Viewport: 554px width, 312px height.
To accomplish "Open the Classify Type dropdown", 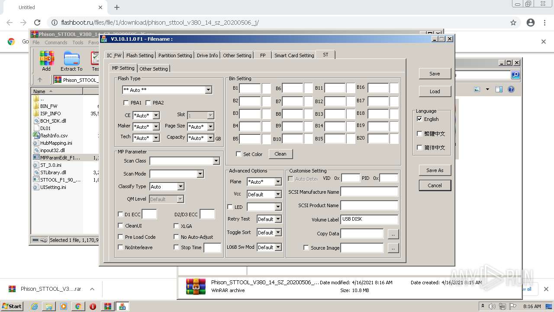I will tap(180, 187).
